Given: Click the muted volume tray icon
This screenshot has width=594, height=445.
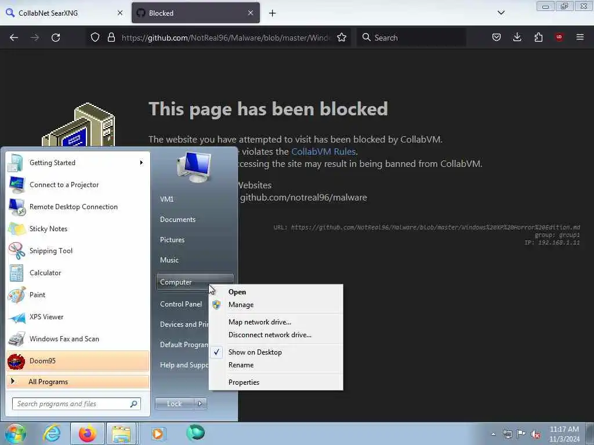Looking at the screenshot, I should (x=535, y=434).
